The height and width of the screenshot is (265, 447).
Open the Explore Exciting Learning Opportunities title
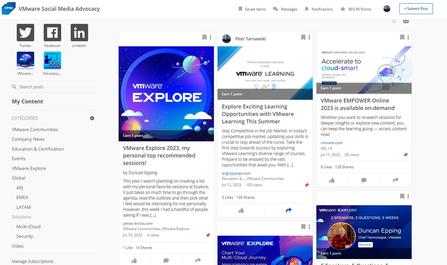coord(258,114)
